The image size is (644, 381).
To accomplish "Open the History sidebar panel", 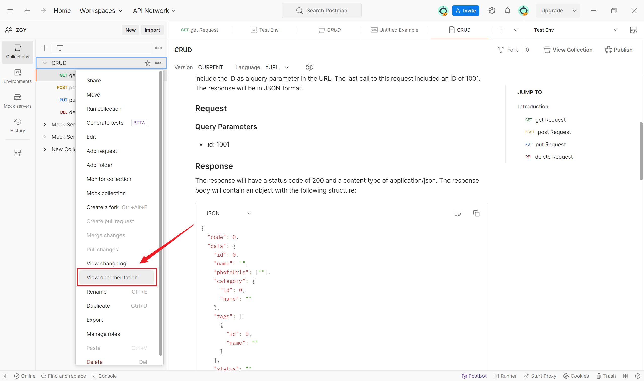I will click(x=17, y=126).
